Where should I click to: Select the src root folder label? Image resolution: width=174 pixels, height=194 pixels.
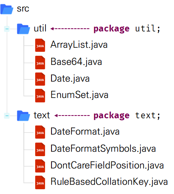23,9
